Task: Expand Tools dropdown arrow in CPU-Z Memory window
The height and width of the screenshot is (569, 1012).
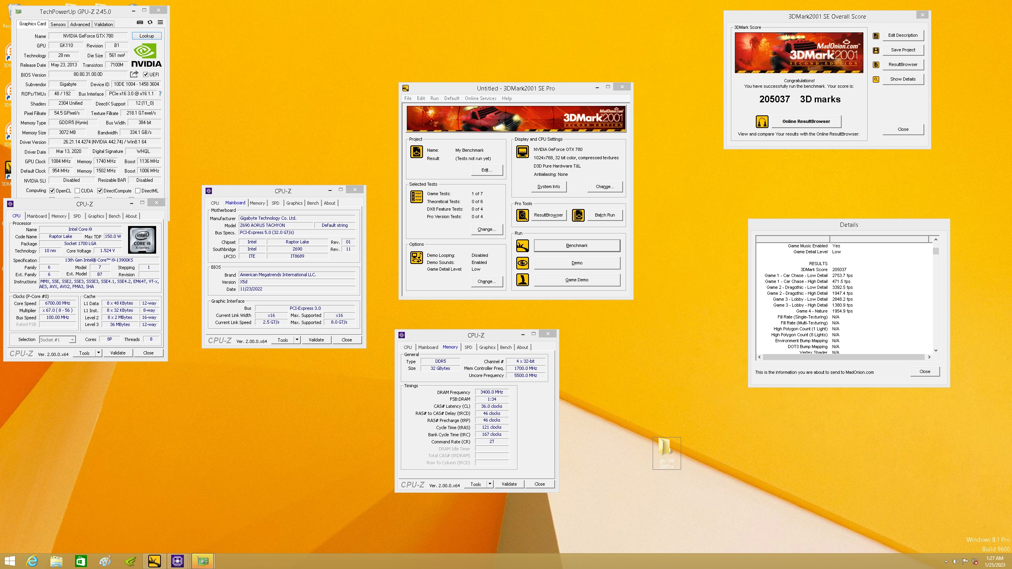Action: coord(490,484)
